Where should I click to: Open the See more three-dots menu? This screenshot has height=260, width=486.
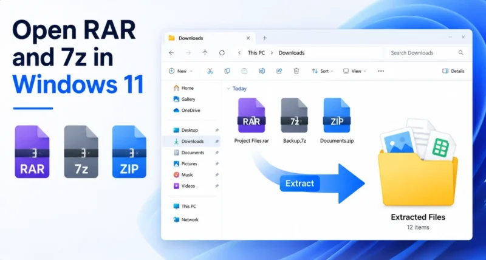pyautogui.click(x=381, y=71)
